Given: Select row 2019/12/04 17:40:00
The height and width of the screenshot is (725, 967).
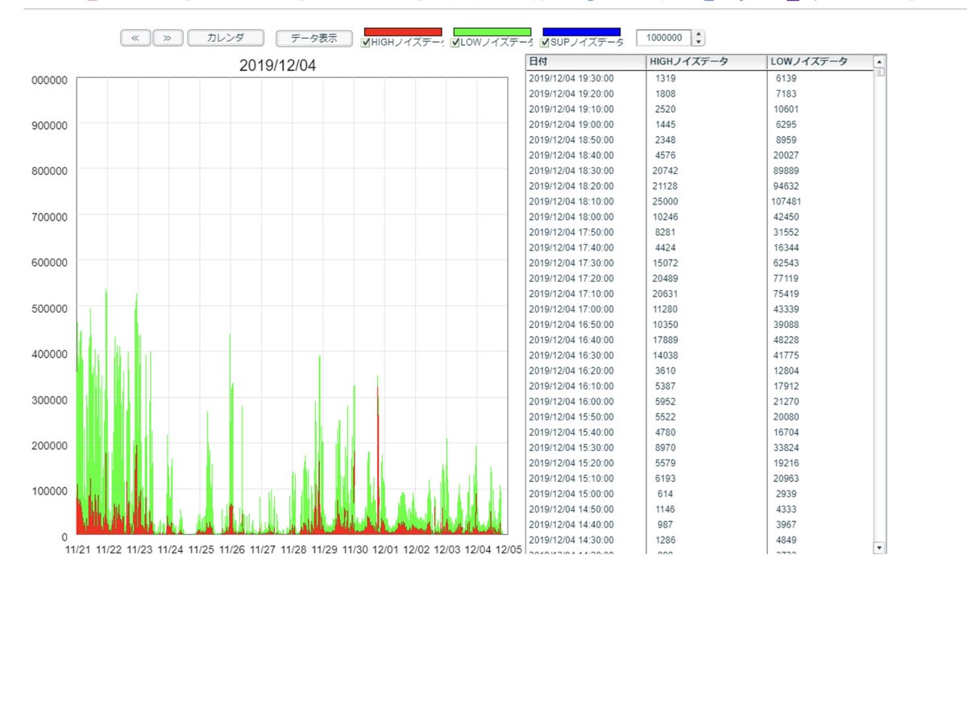Looking at the screenshot, I should (699, 247).
